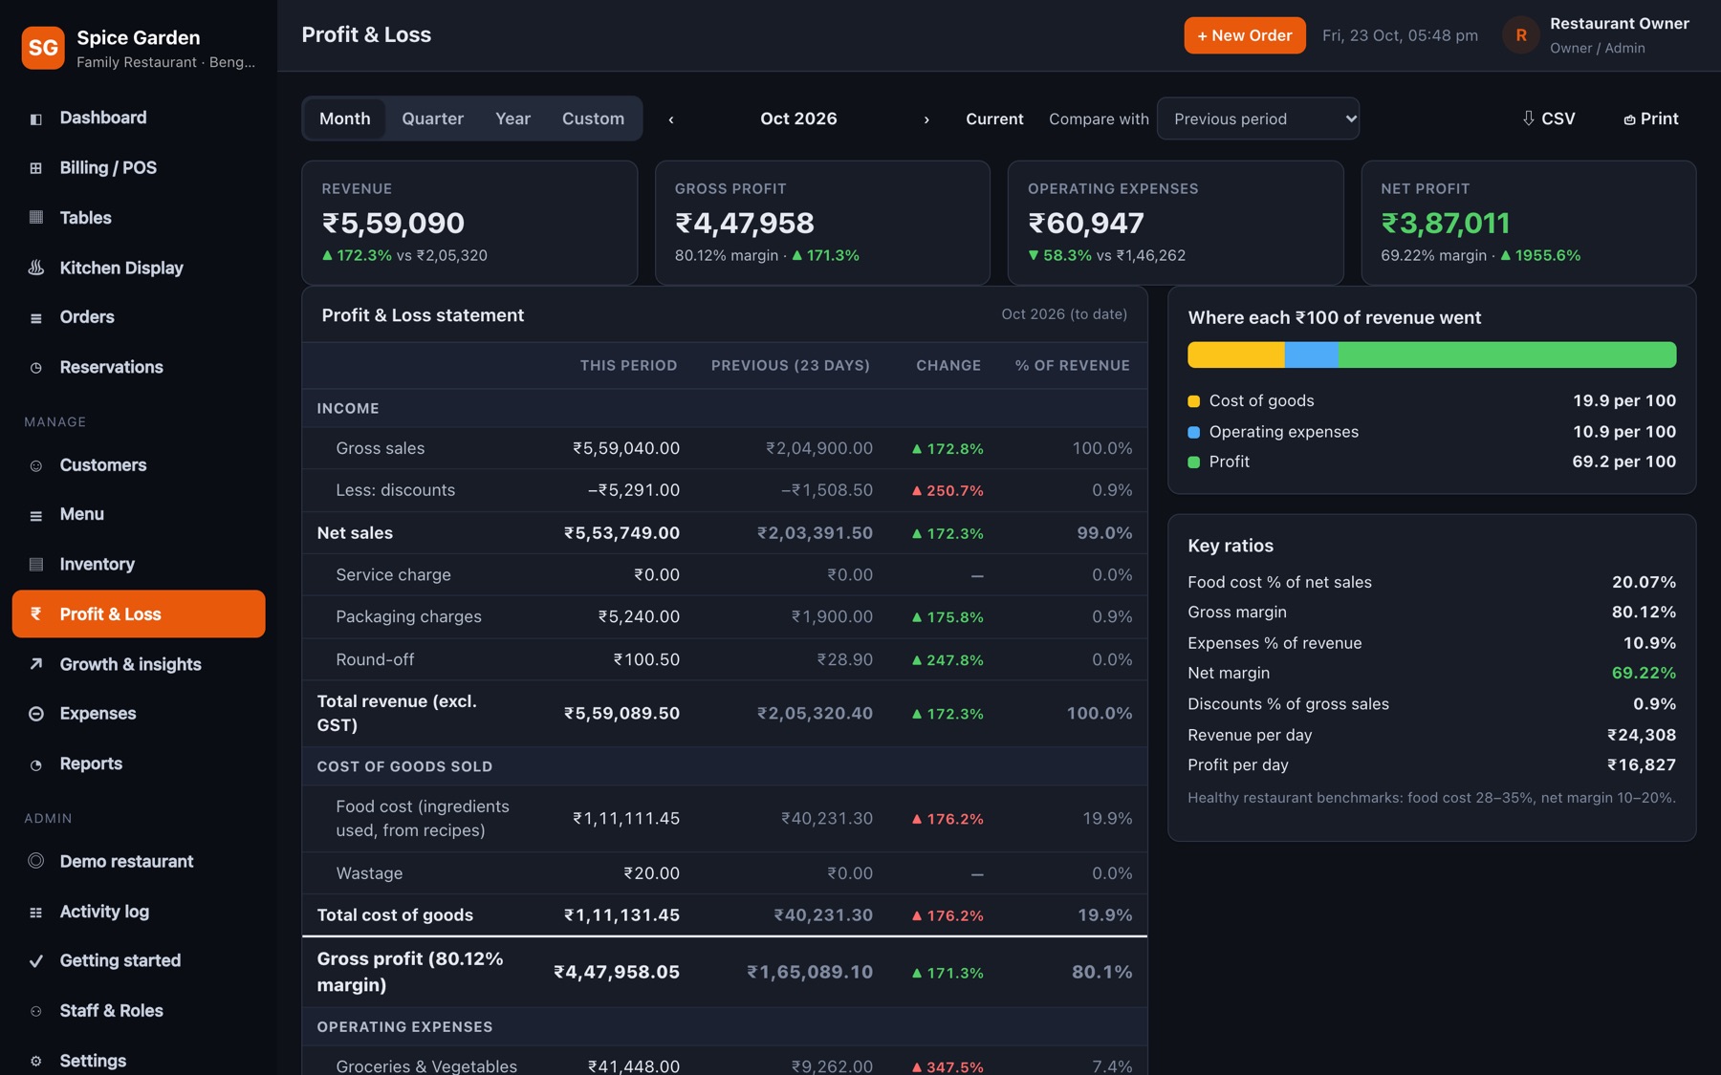Switch to the Quarter period tab
The height and width of the screenshot is (1075, 1721).
coord(432,118)
